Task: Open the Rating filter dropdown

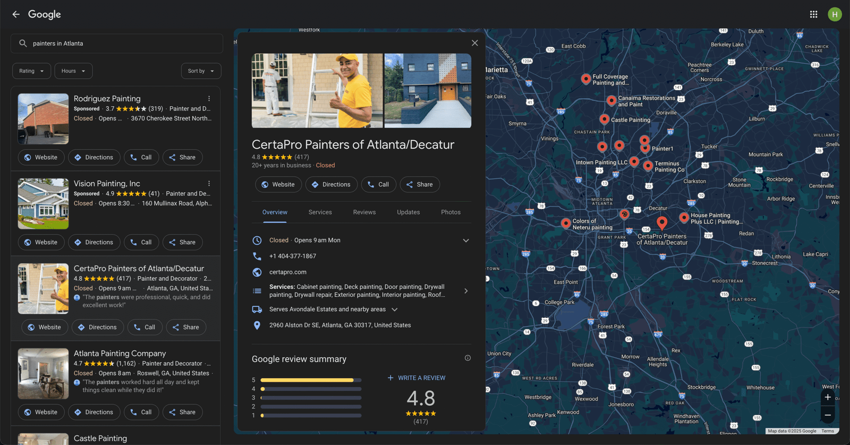Action: tap(32, 71)
